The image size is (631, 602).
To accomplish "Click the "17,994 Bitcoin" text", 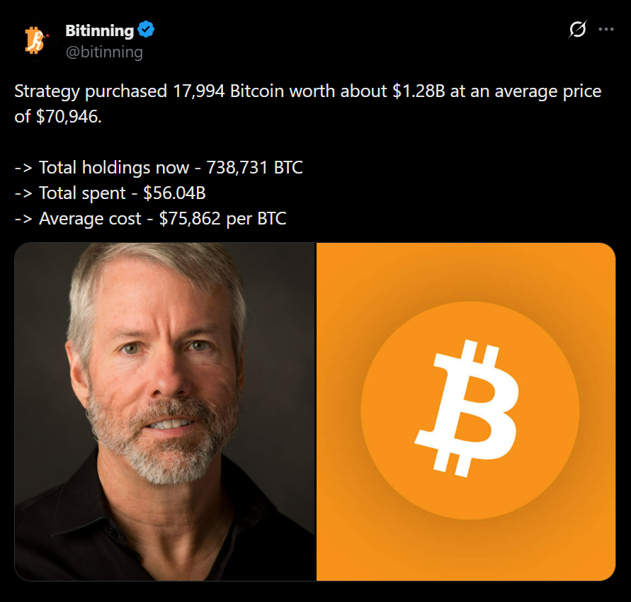I will (x=224, y=91).
